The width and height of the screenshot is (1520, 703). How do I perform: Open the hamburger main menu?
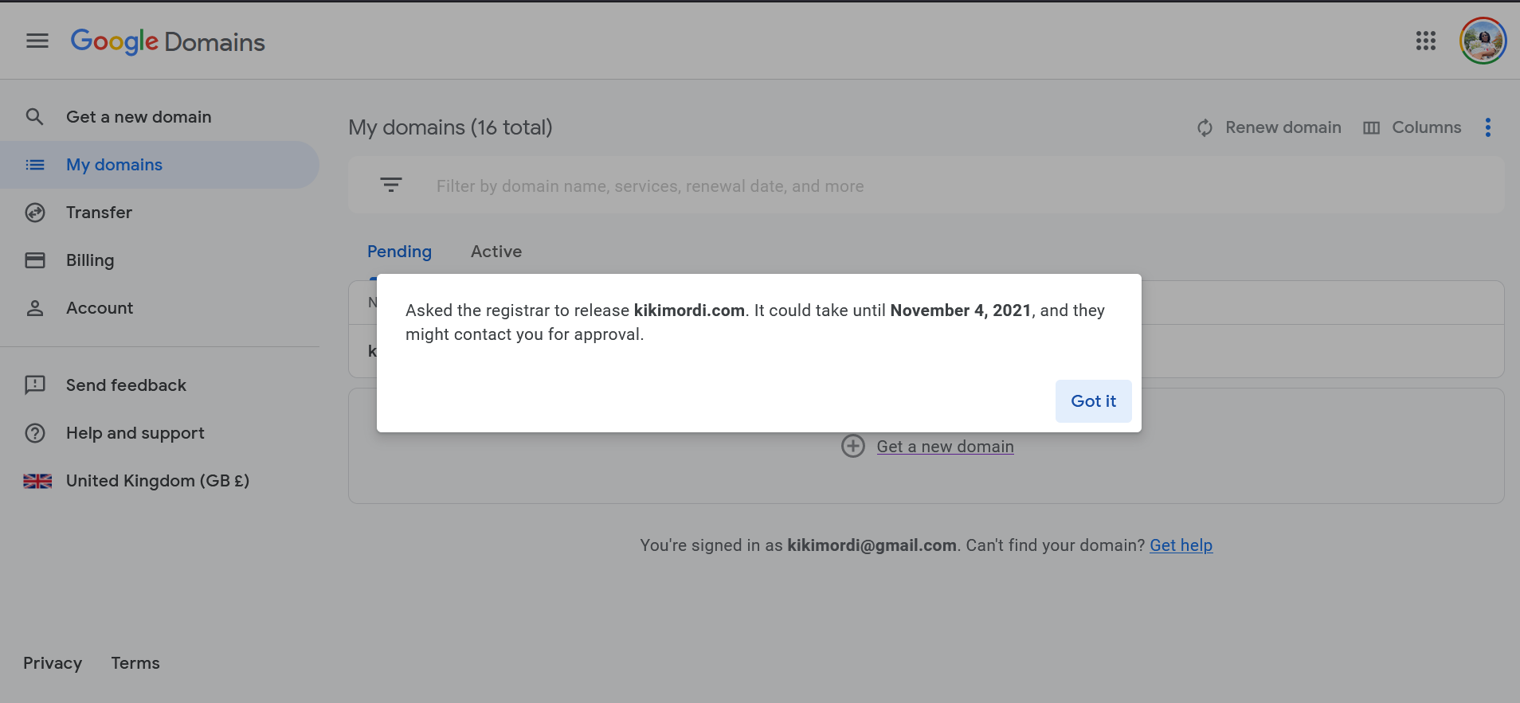(37, 41)
